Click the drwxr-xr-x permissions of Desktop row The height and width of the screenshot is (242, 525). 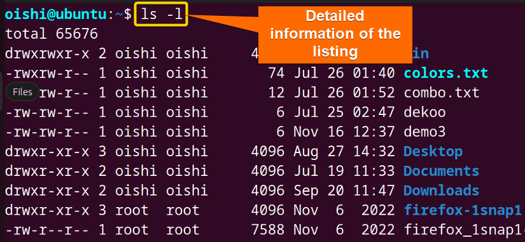[47, 152]
